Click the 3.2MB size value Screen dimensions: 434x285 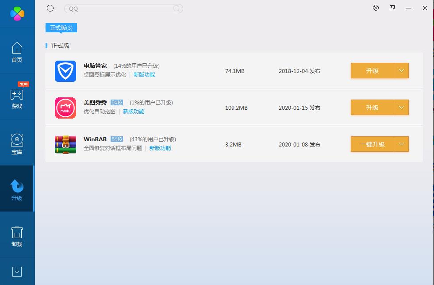(x=233, y=145)
